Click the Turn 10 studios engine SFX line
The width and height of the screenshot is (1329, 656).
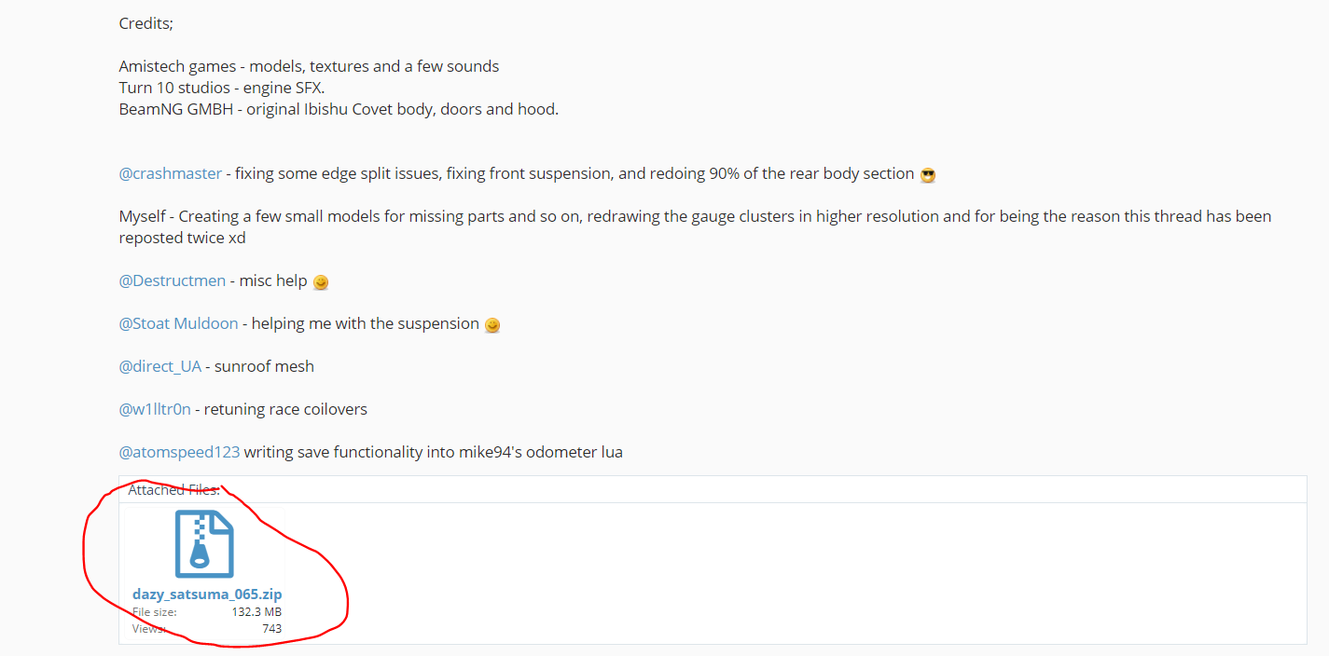pos(222,88)
